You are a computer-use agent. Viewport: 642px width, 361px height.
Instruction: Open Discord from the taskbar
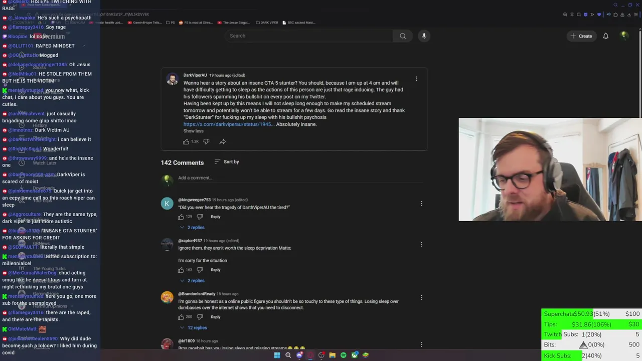(x=299, y=355)
